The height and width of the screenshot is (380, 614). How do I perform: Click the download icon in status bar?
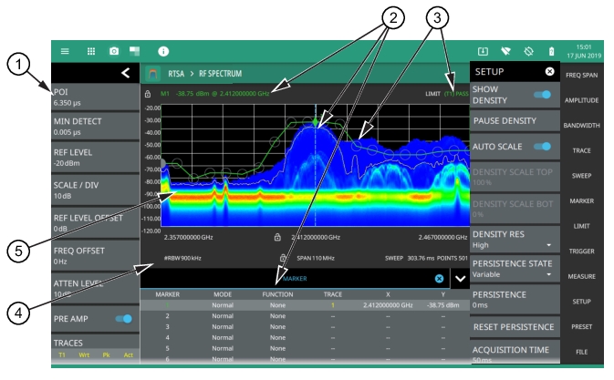point(483,51)
